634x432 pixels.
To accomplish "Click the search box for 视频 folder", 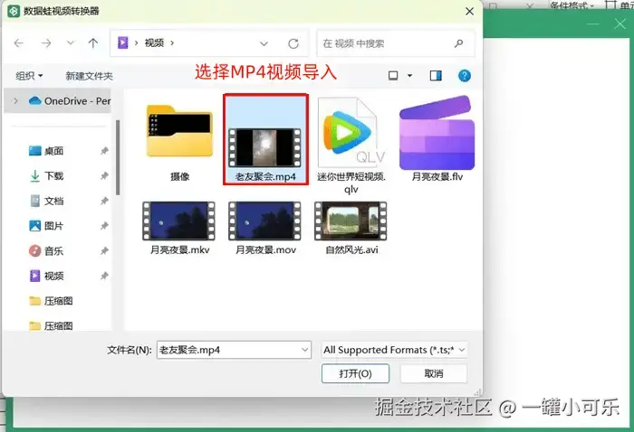I will pyautogui.click(x=396, y=43).
